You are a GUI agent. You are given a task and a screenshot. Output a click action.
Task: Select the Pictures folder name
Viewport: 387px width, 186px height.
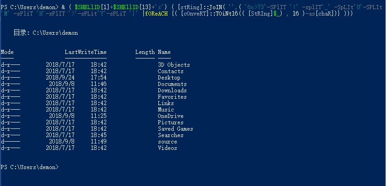170,122
